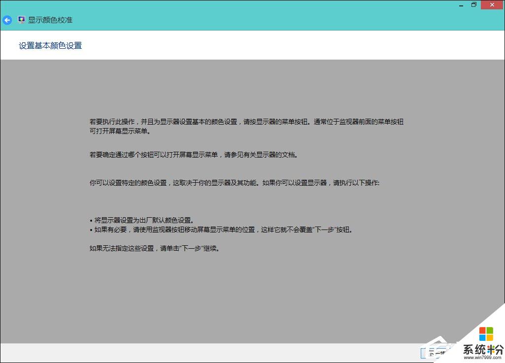Image resolution: width=505 pixels, height=363 pixels.
Task: Restore down the calibration window
Action: pyautogui.click(x=474, y=4)
